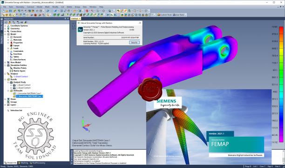The height and width of the screenshot is (168, 285).
Task: Click the New model icon in toolbar
Action: [3, 11]
